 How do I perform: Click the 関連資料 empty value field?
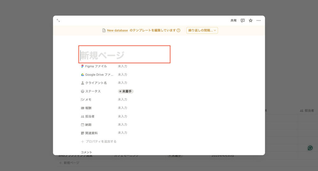[123, 133]
